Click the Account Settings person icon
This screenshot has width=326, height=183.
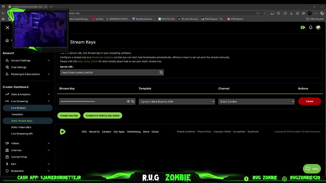click(7, 60)
